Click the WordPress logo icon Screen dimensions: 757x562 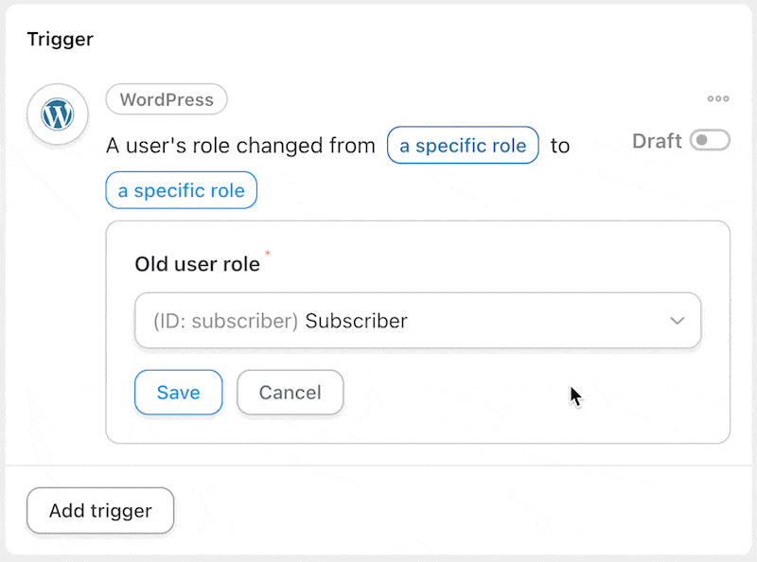point(58,114)
